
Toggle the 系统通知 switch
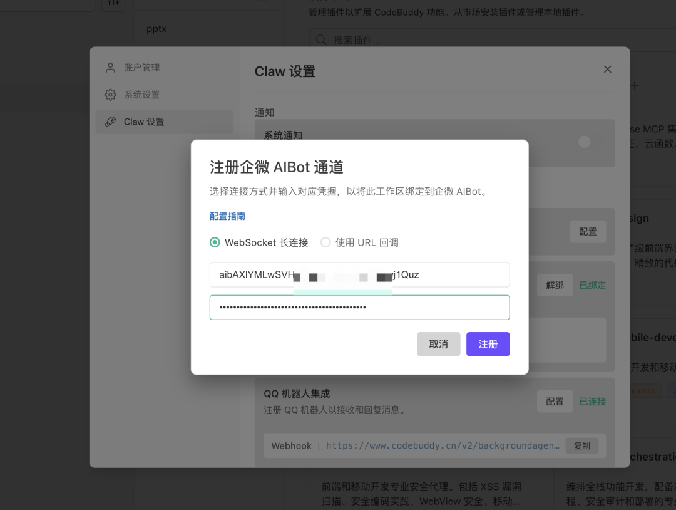[x=584, y=142]
